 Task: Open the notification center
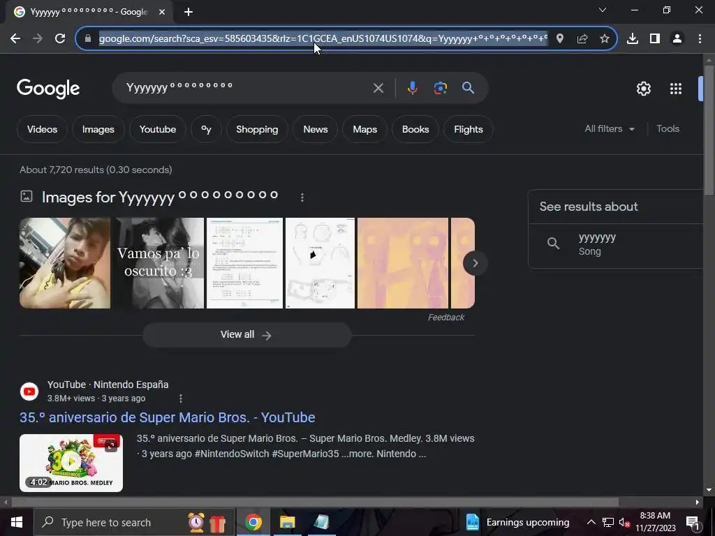[693, 522]
